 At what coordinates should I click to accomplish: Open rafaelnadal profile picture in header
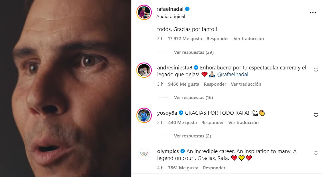[144, 12]
